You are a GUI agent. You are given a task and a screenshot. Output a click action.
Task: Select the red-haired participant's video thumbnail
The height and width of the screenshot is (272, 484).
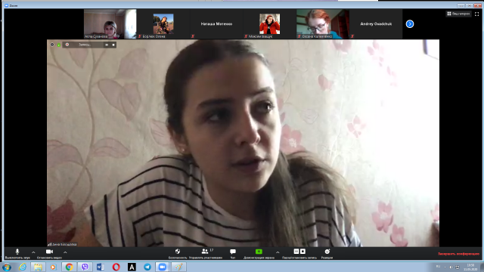coord(323,23)
